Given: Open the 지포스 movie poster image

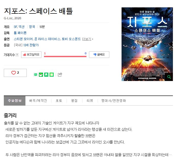Looking at the screenshot, I should point(147,44).
